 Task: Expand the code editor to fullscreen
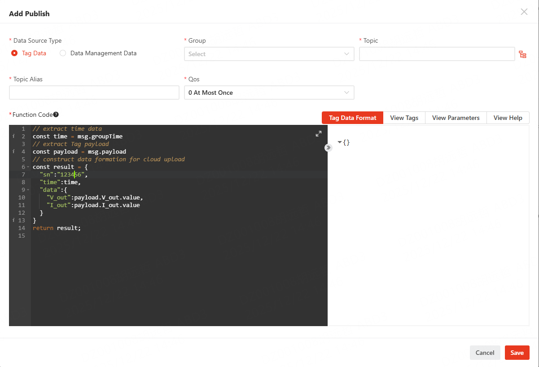[x=319, y=133]
